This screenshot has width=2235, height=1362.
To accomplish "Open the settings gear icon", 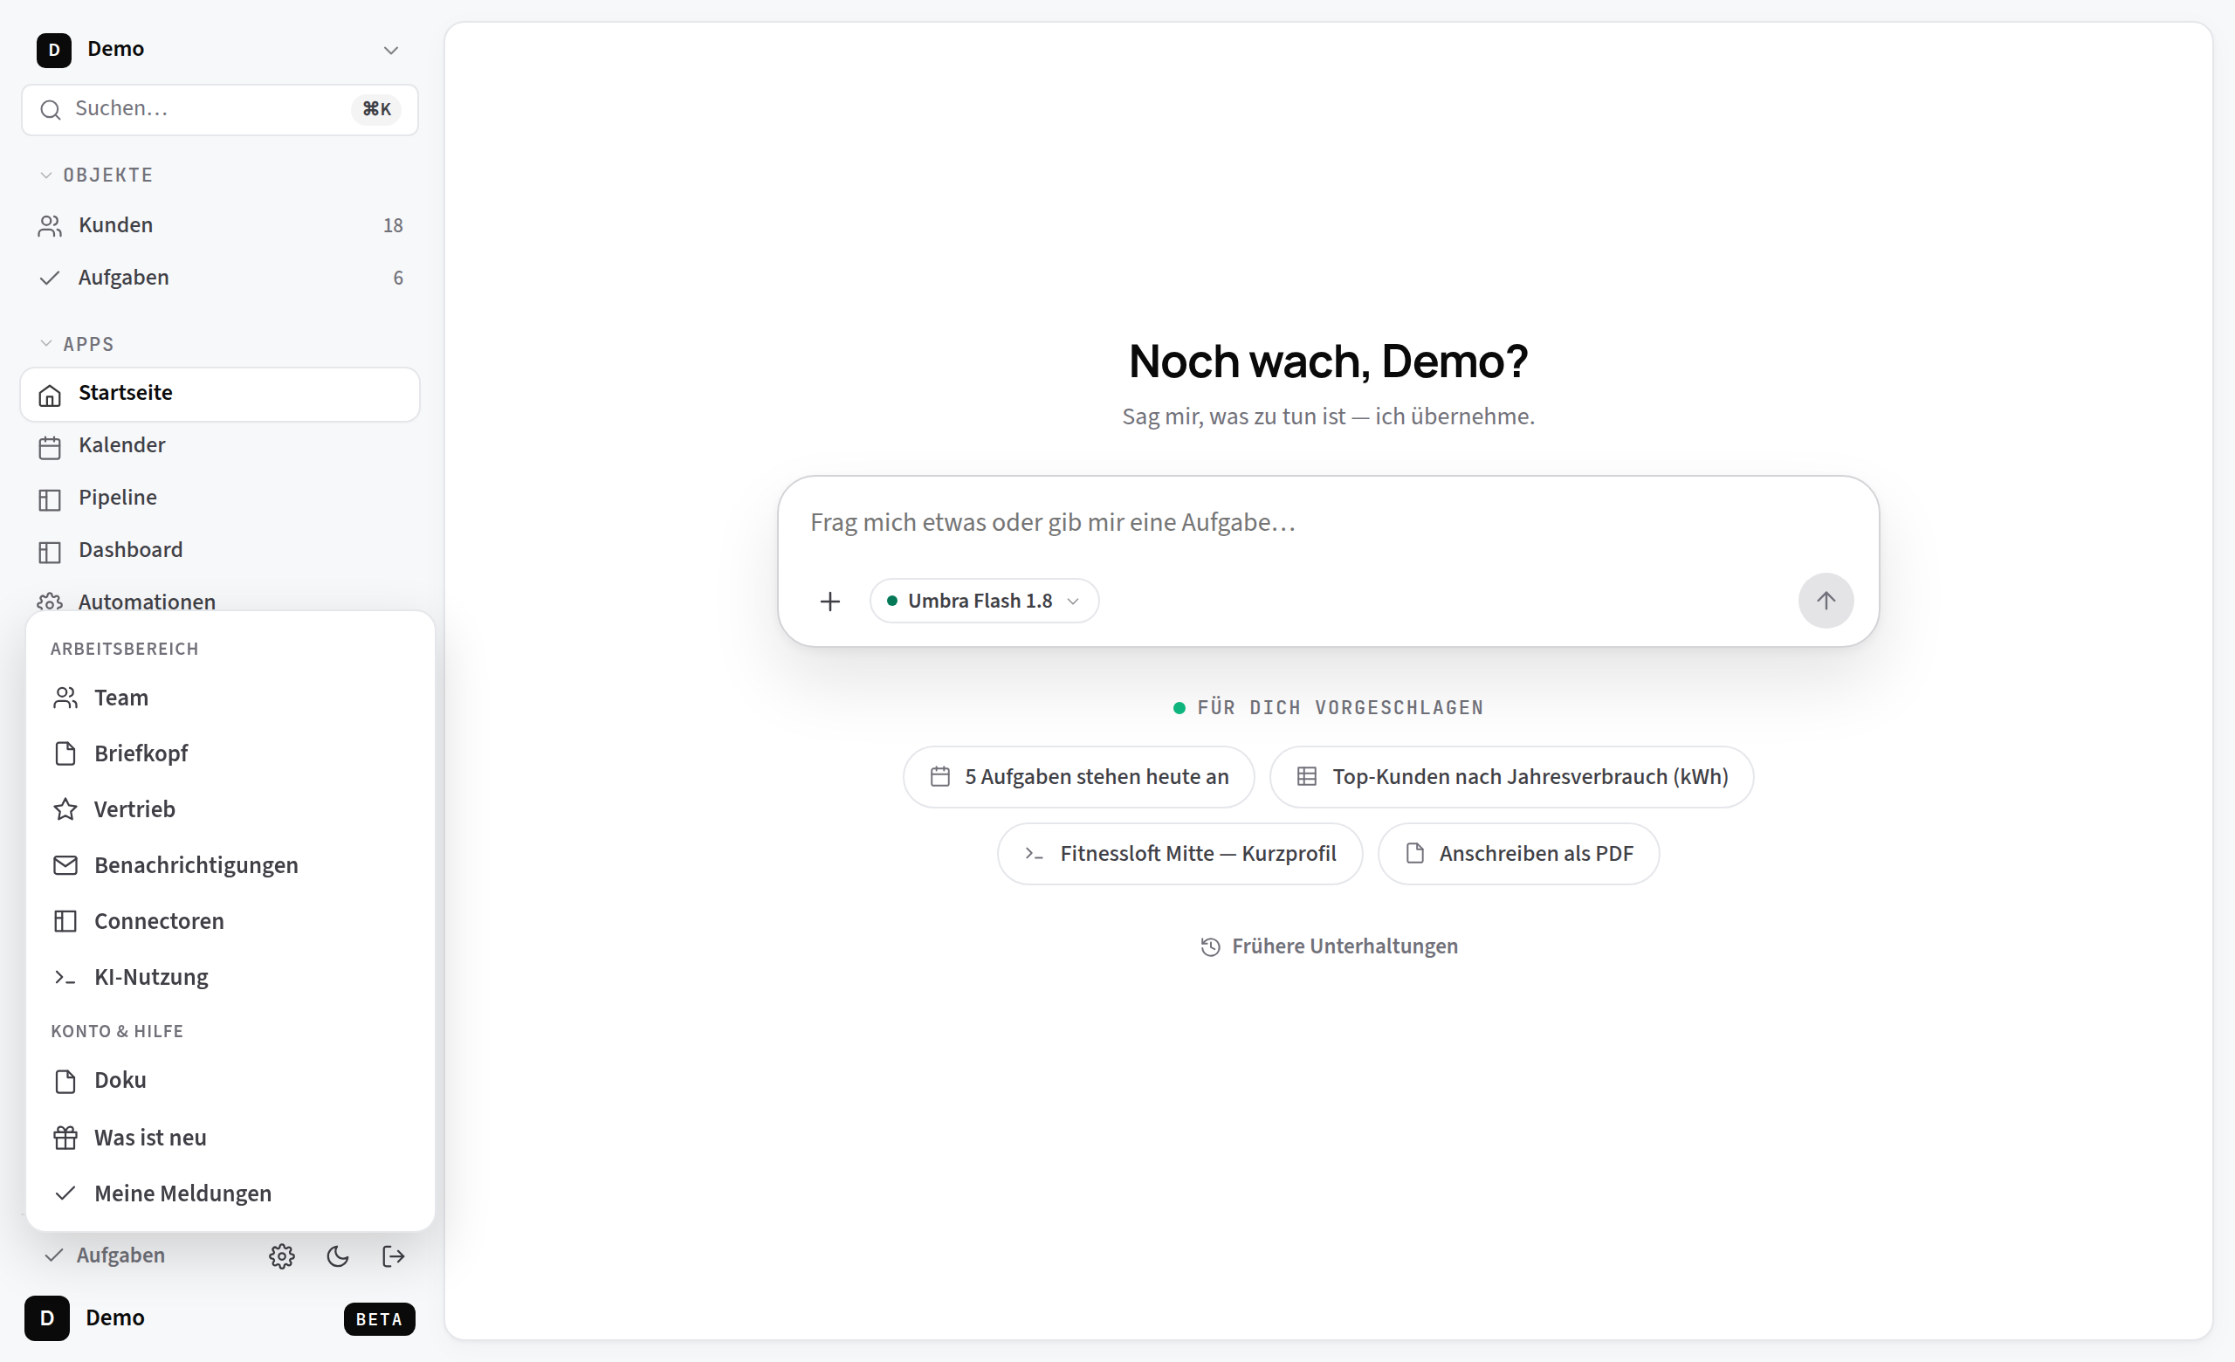I will [282, 1255].
